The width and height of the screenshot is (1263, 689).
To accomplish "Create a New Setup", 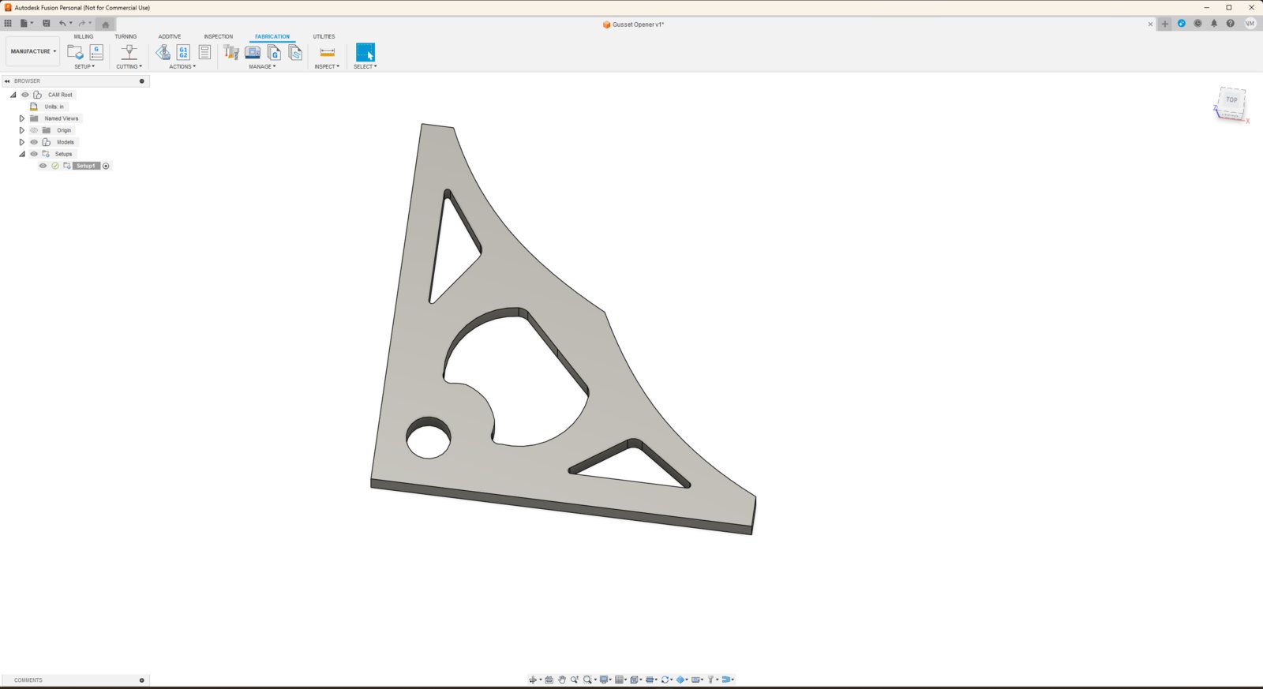I will pyautogui.click(x=75, y=52).
